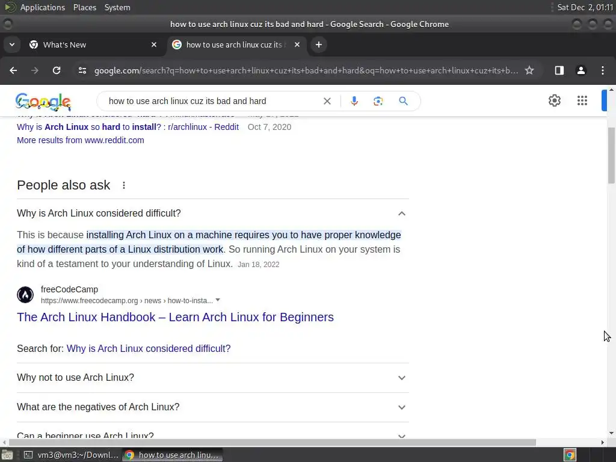
Task: Open 'More results from www.reddit.com'
Action: (x=81, y=140)
